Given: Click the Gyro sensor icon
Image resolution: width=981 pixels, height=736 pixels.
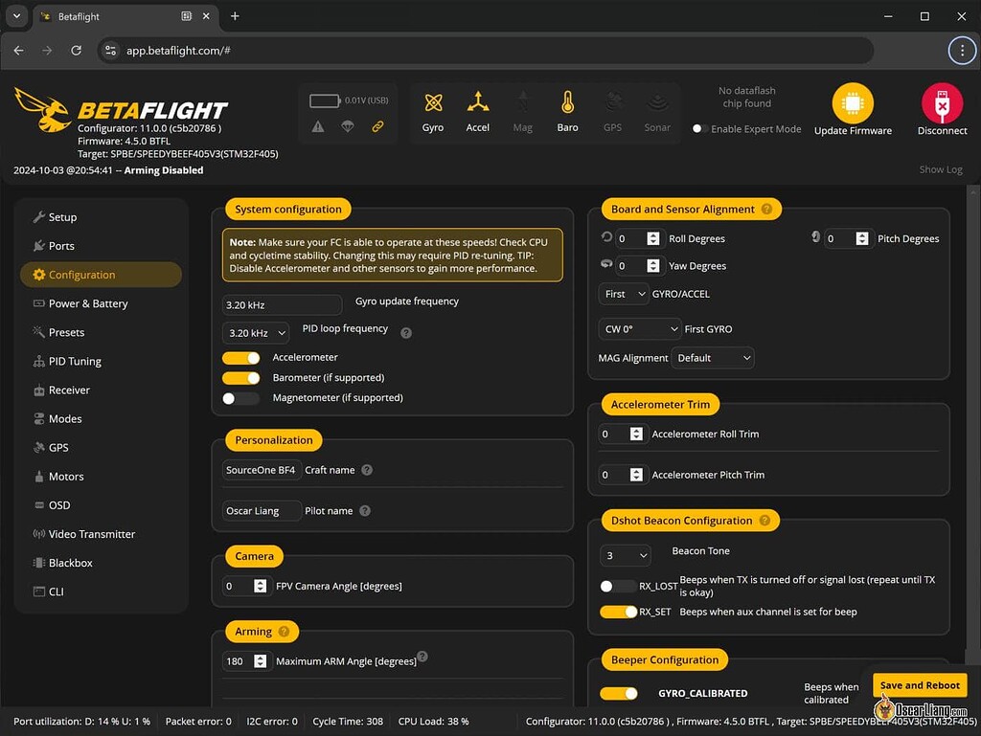Looking at the screenshot, I should pyautogui.click(x=433, y=102).
